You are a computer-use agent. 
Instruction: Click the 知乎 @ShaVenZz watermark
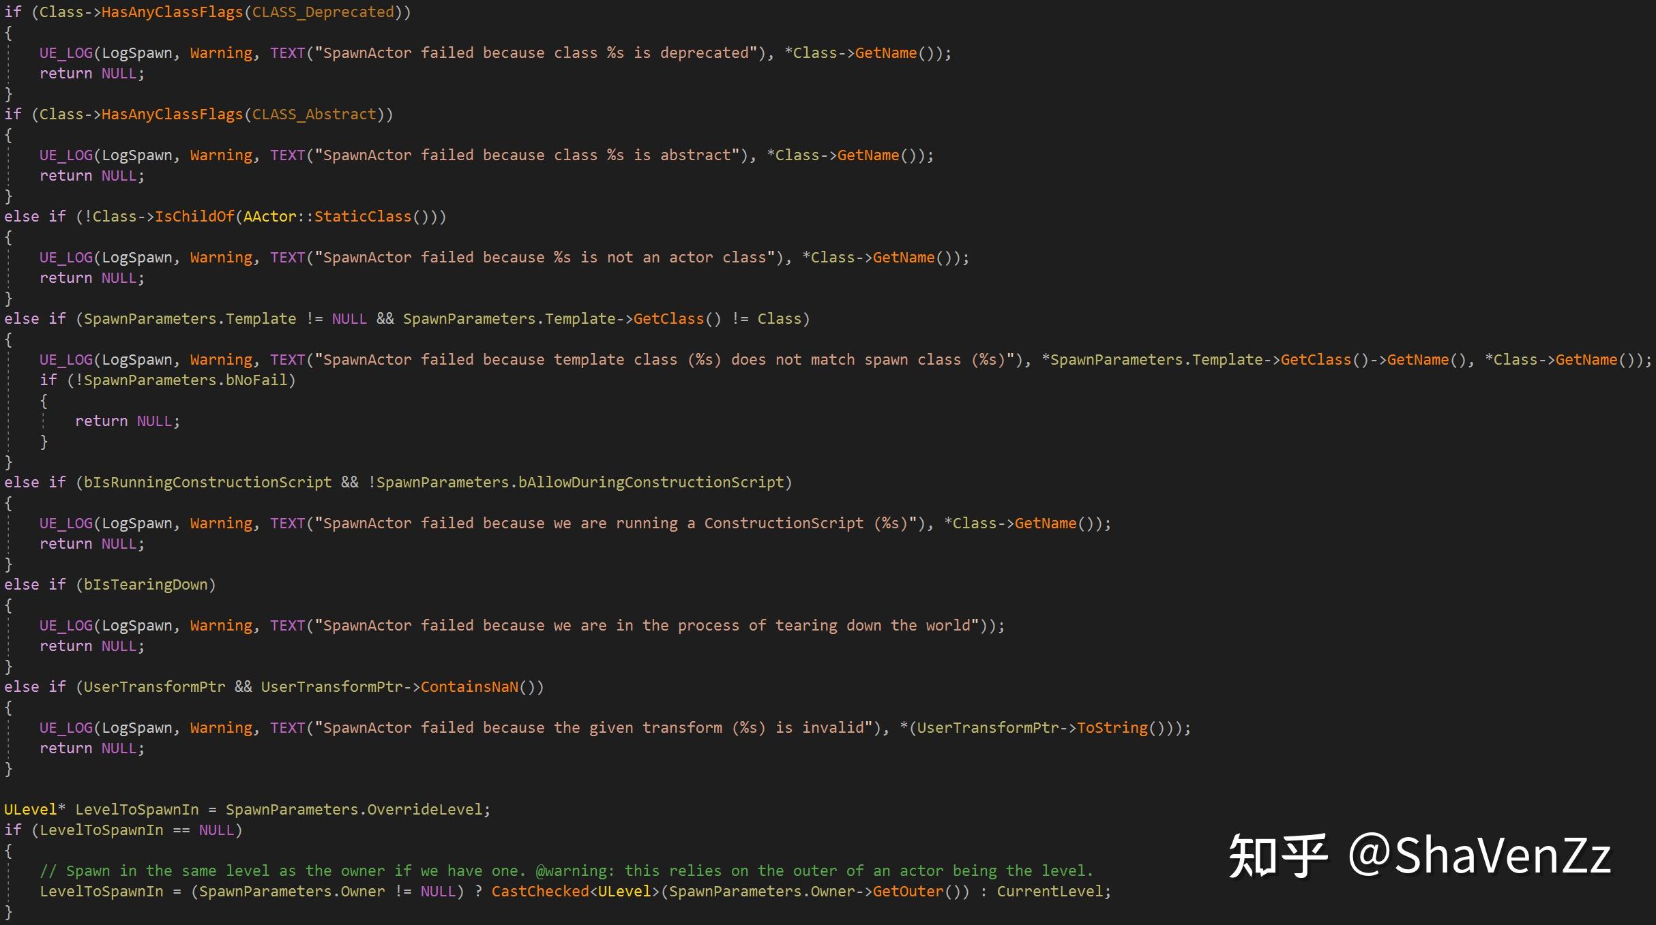(x=1419, y=855)
